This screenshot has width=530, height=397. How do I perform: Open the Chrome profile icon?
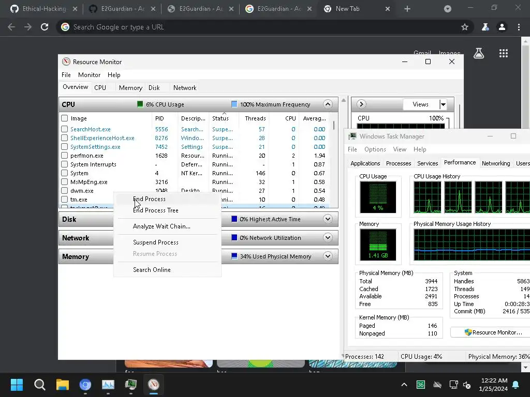point(502,27)
